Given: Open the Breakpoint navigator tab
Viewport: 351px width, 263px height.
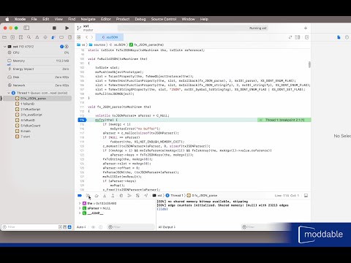Looking at the screenshot, I should tap(61, 37).
